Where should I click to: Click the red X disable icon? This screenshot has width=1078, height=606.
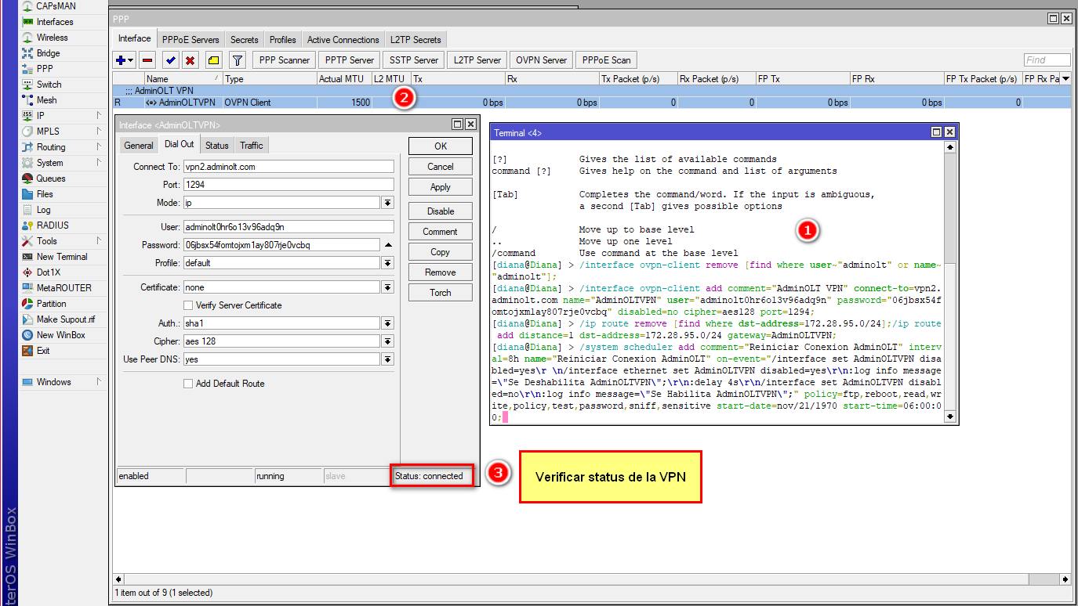click(190, 60)
